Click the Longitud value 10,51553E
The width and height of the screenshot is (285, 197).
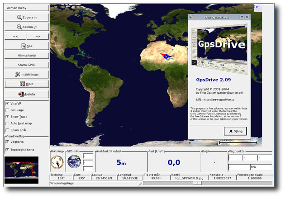(x=130, y=178)
